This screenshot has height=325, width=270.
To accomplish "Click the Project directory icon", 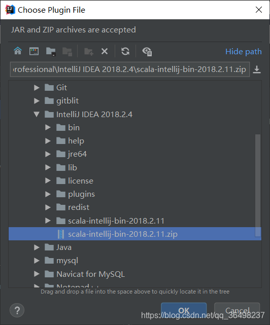I will pyautogui.click(x=51, y=51).
